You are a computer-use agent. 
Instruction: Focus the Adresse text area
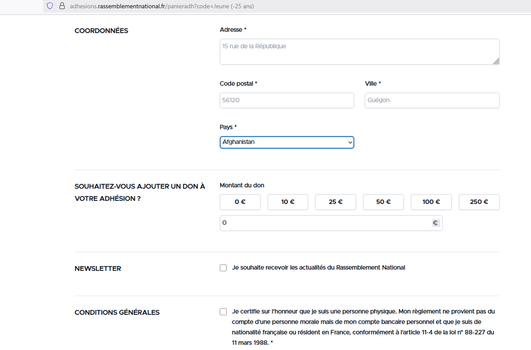tap(359, 52)
